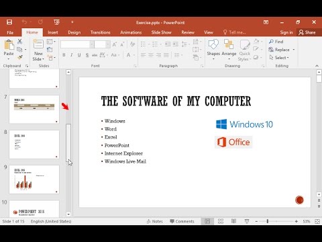Toggle Bold formatting
This screenshot has height=242, width=322.
[64, 55]
